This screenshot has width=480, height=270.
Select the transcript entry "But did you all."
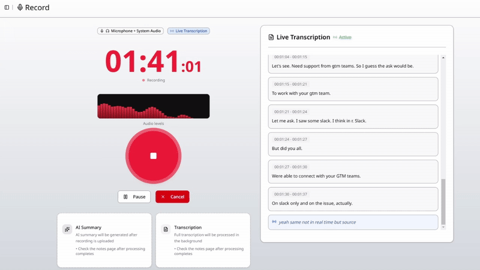[x=353, y=144]
